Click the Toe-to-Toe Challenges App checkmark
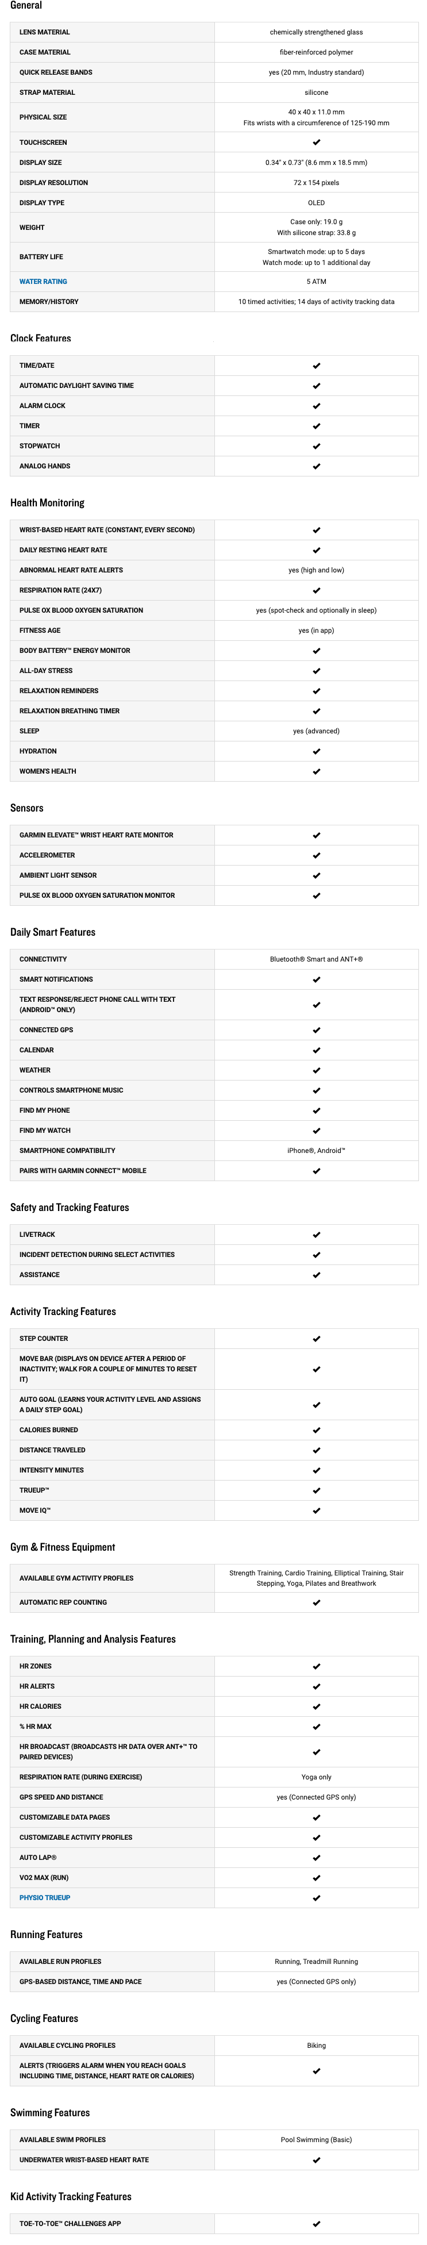Screen dimensions: 427x2245 point(316,2223)
